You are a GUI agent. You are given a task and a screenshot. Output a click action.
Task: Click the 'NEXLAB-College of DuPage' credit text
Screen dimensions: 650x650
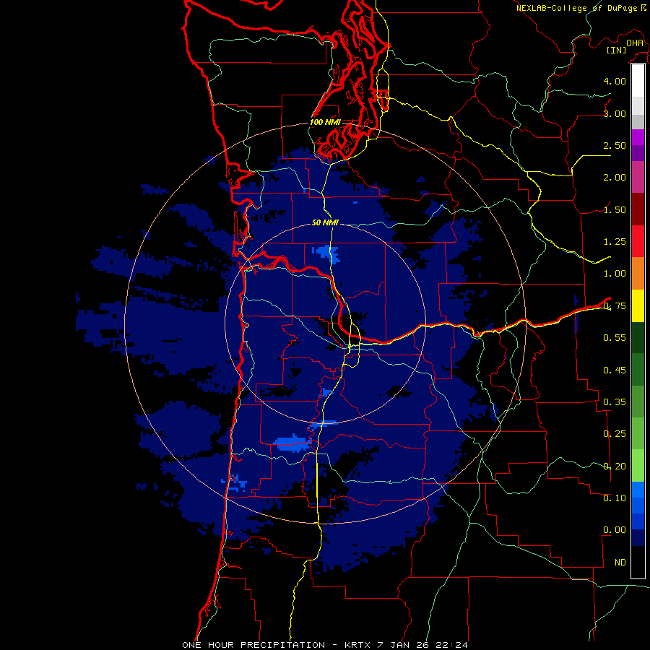[x=576, y=8]
